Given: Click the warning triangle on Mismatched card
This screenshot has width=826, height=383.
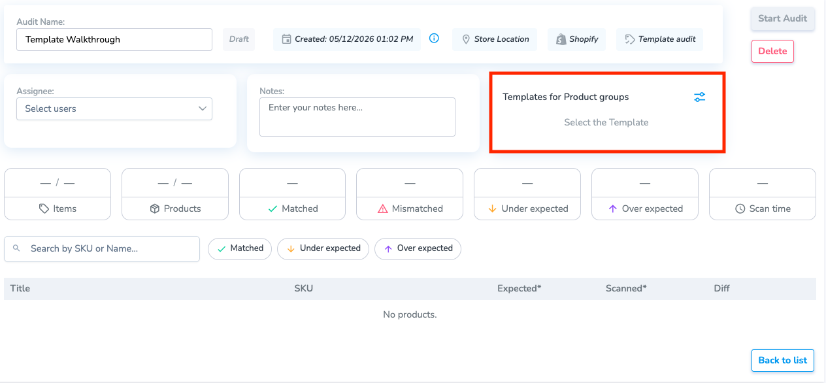Looking at the screenshot, I should coord(383,208).
